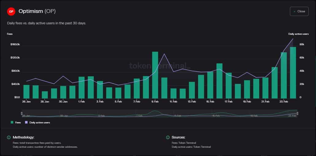This screenshot has height=156, width=316.
Task: Click the mini overview chart in range navigator
Action: pos(159,114)
